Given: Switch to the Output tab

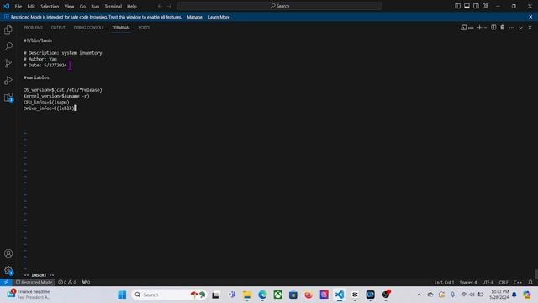Looking at the screenshot, I should click(x=58, y=28).
